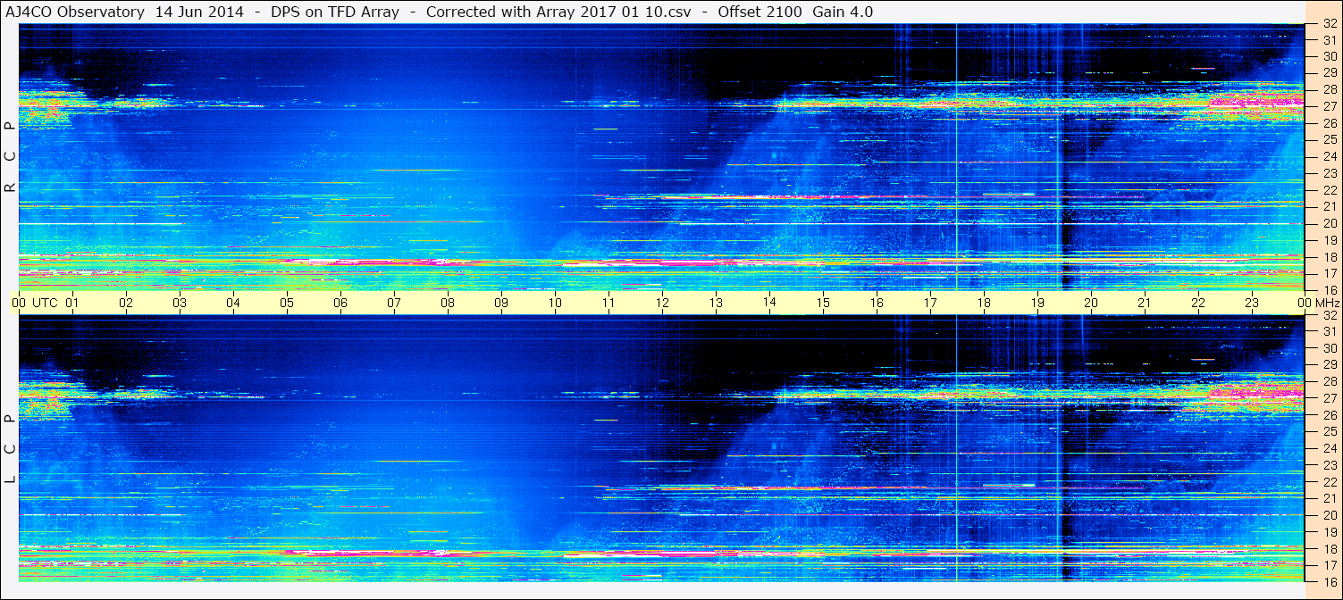The image size is (1343, 600).
Task: Click the date '14 Jun 2014' in header
Action: click(x=199, y=12)
